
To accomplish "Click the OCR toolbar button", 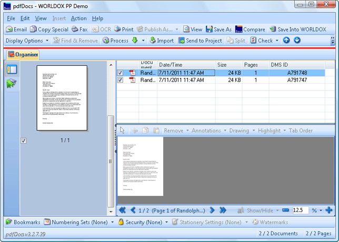I will [102, 29].
